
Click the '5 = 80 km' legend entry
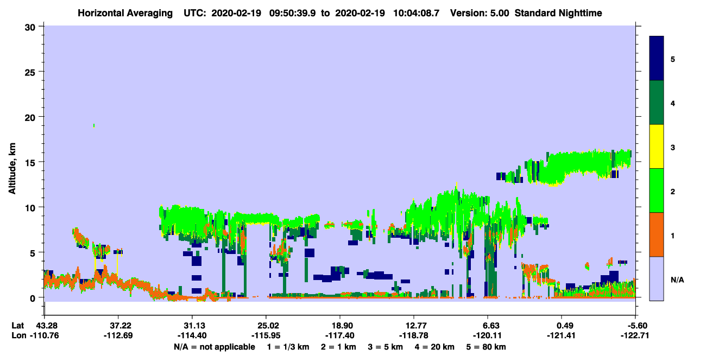(x=487, y=347)
